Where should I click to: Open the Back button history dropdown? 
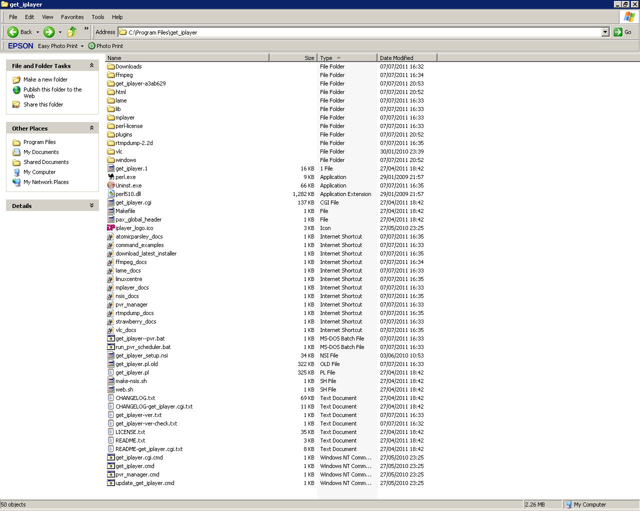[x=37, y=32]
